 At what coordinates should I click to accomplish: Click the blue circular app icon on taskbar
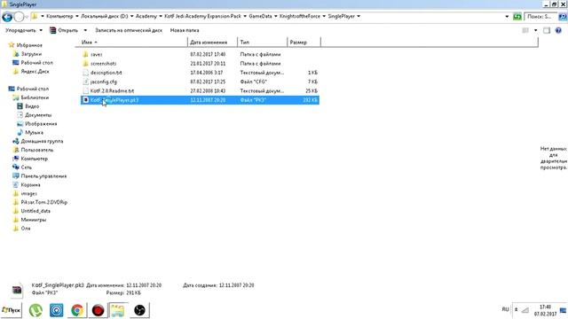(x=56, y=310)
